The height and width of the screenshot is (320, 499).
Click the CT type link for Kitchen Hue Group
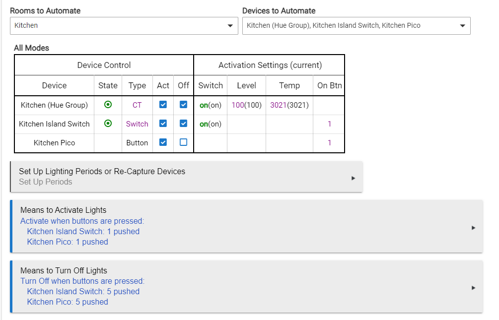coord(137,105)
